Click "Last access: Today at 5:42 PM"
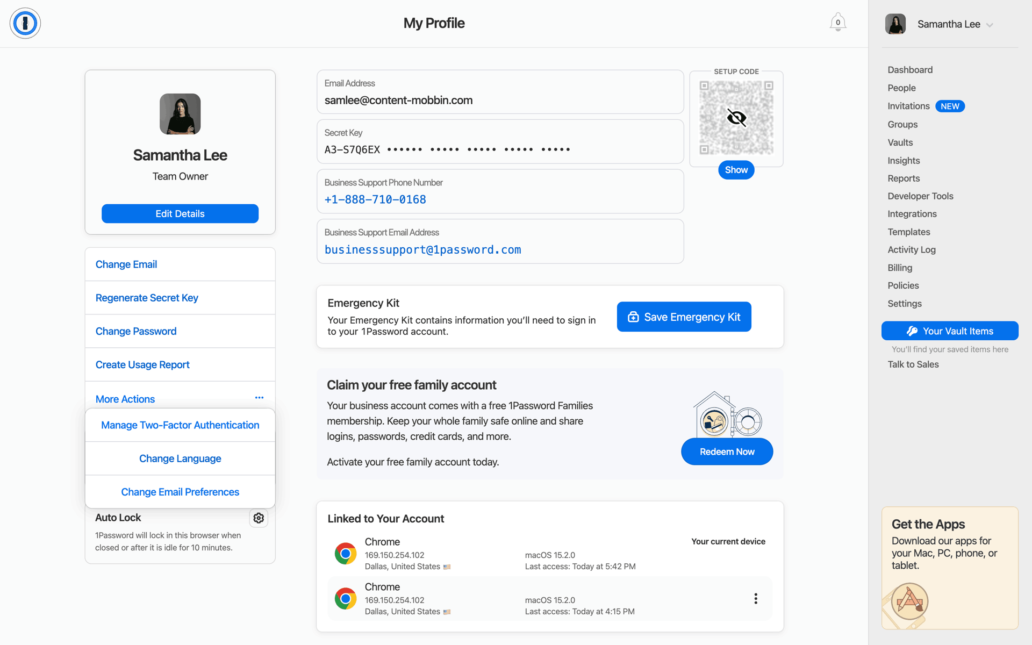Screen dimensions: 1032x645 point(580,567)
